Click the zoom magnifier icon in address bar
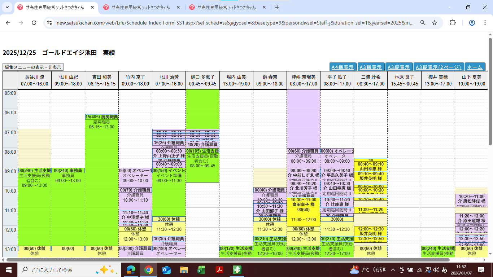 [423, 23]
